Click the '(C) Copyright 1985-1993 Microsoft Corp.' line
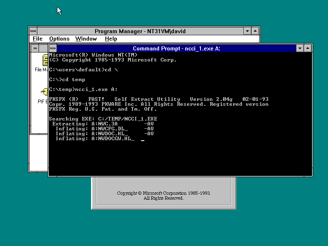328x246 pixels. pyautogui.click(x=113, y=60)
